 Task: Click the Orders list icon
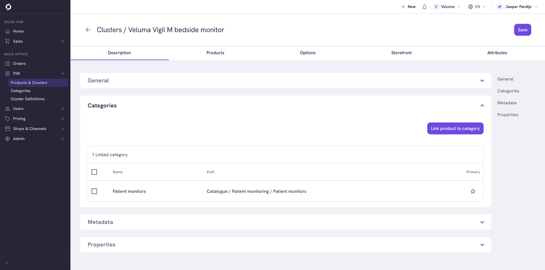[8, 64]
